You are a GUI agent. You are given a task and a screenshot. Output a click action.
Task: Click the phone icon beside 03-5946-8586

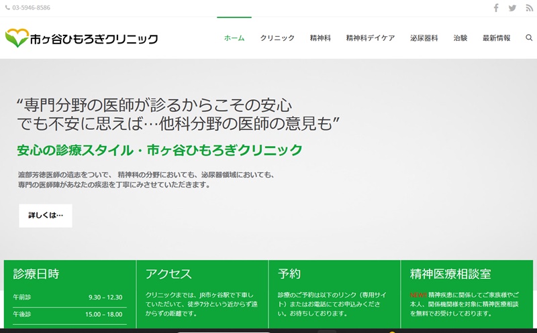tap(7, 8)
